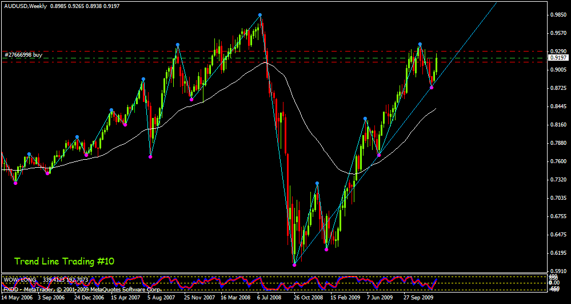
Task: Click the 0.9850 price axis label
Action: pos(557,15)
